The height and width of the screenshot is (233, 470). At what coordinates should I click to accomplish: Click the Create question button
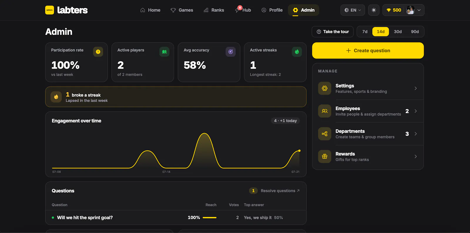[x=368, y=50]
